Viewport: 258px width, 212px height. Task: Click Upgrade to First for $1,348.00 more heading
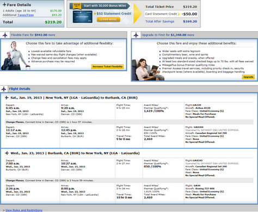(x=168, y=35)
